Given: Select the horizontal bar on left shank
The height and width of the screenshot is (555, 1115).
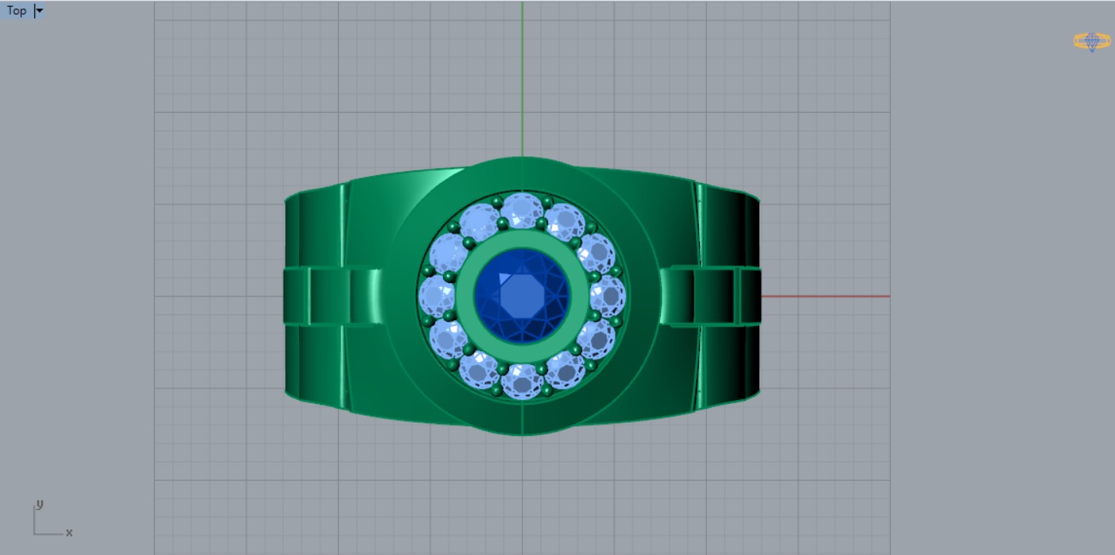Looking at the screenshot, I should click(333, 296).
